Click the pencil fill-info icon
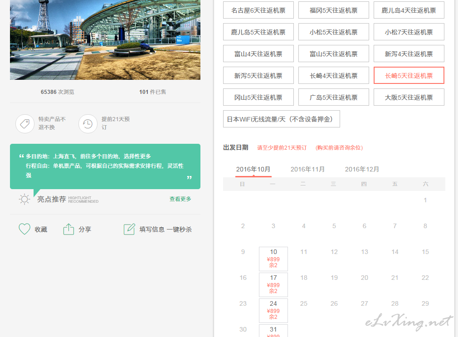The width and height of the screenshot is (458, 337). coord(129,229)
